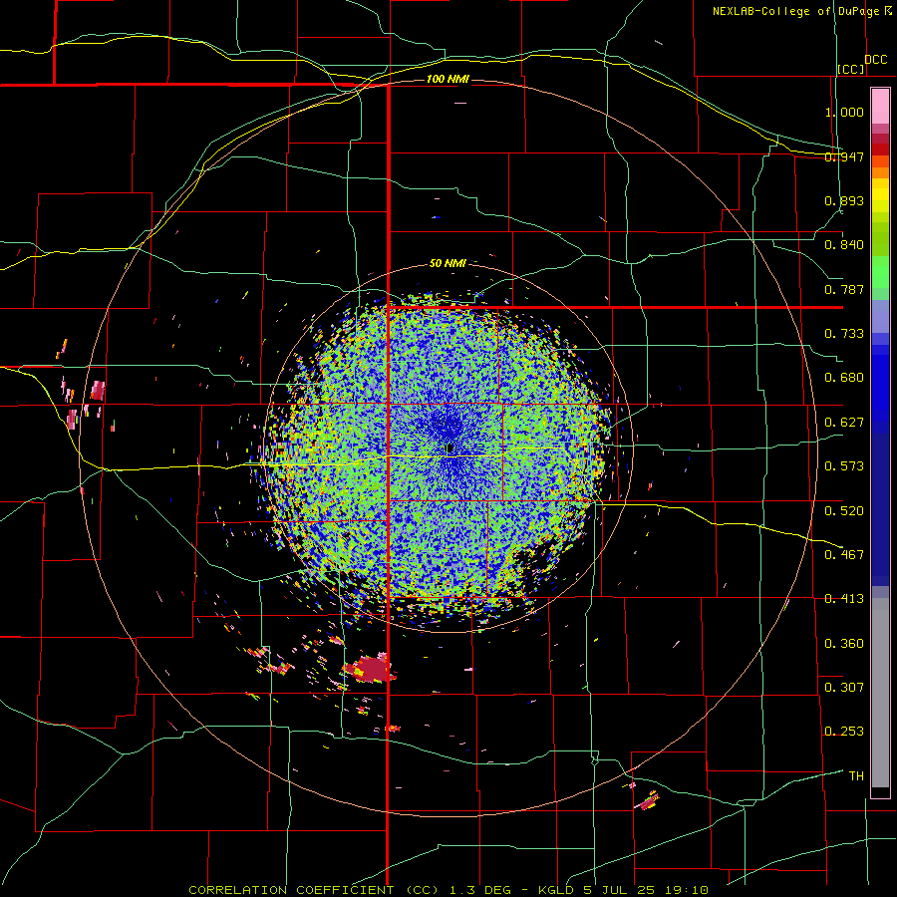Pick the red segment of the color bar
The width and height of the screenshot is (897, 897).
[x=880, y=149]
